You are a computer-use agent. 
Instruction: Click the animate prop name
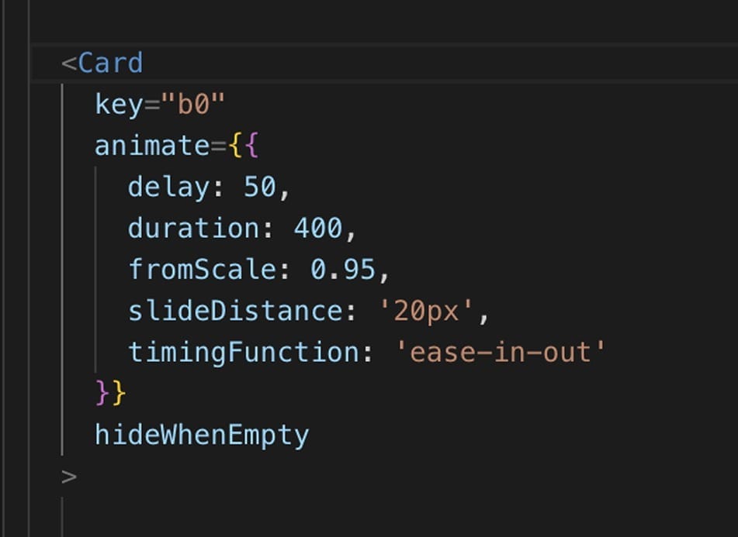[x=152, y=146]
